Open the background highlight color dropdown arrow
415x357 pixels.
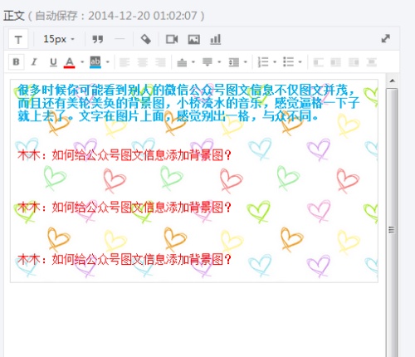(108, 62)
